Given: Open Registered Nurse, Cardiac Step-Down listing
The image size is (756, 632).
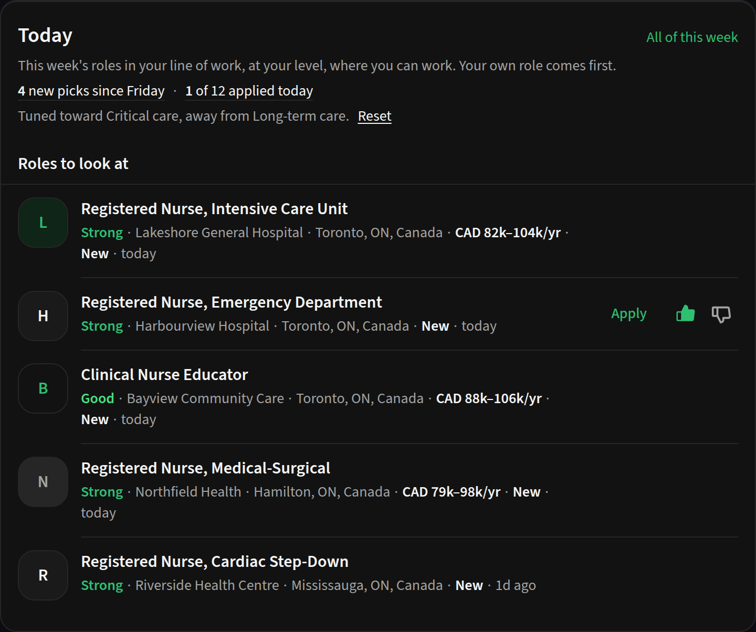Looking at the screenshot, I should (215, 562).
